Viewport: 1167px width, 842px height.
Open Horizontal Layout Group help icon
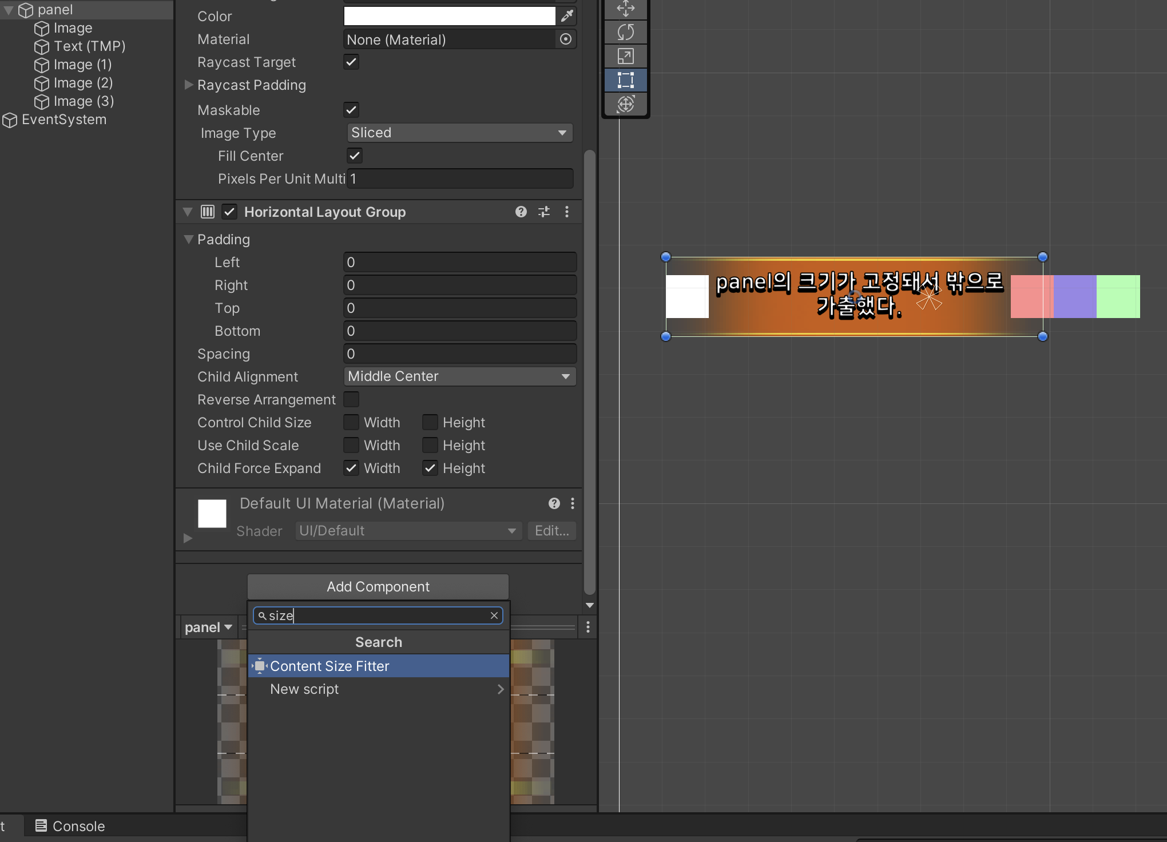521,212
